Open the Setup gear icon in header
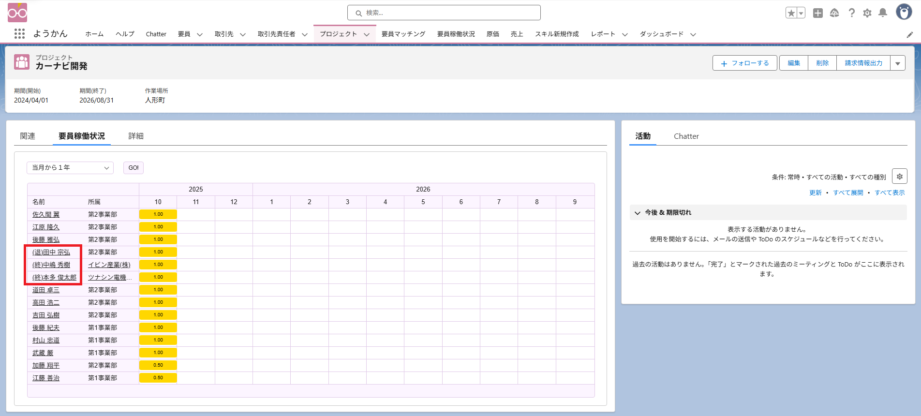Viewport: 921px width, 416px height. pos(867,13)
